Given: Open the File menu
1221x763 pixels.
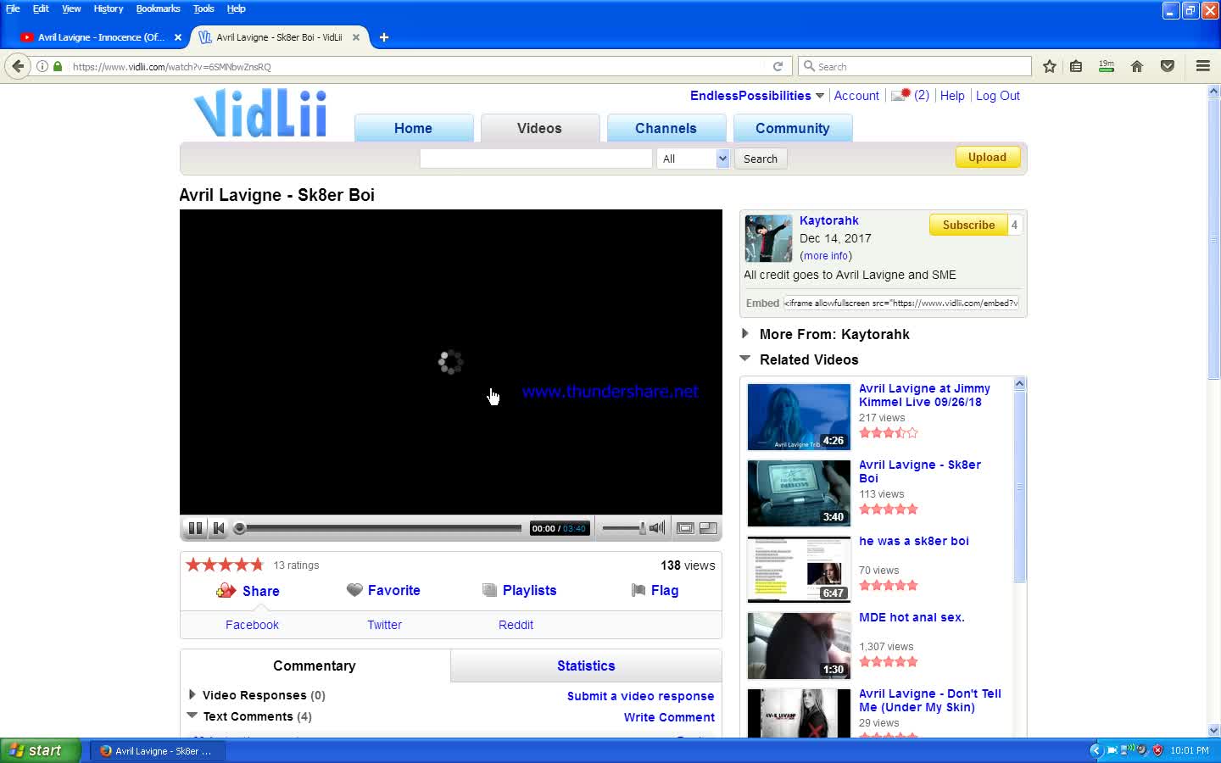Looking at the screenshot, I should [13, 8].
